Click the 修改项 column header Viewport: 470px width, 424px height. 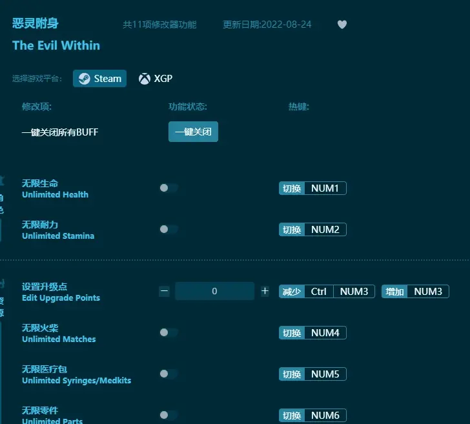37,106
